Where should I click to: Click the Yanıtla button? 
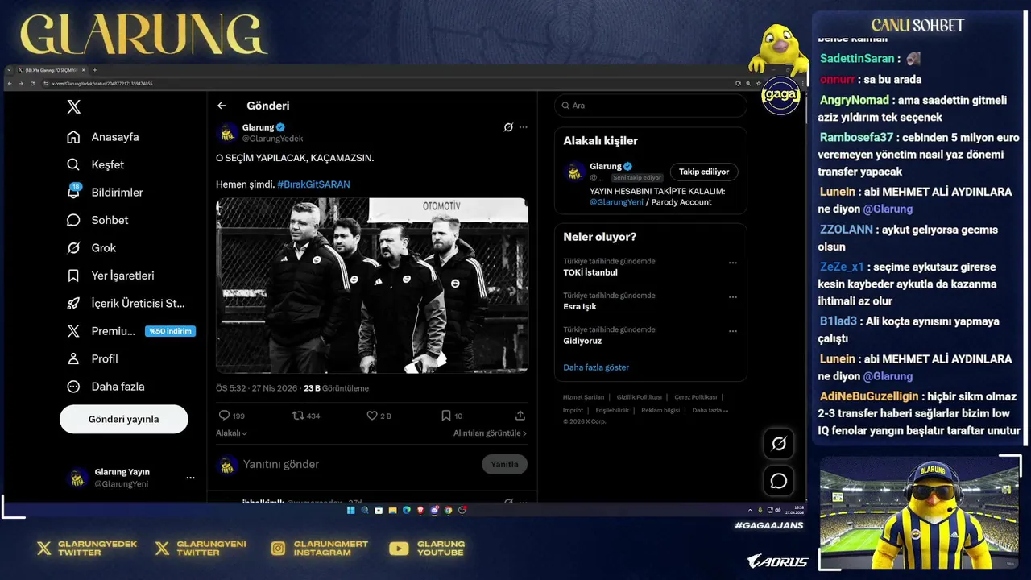click(505, 464)
